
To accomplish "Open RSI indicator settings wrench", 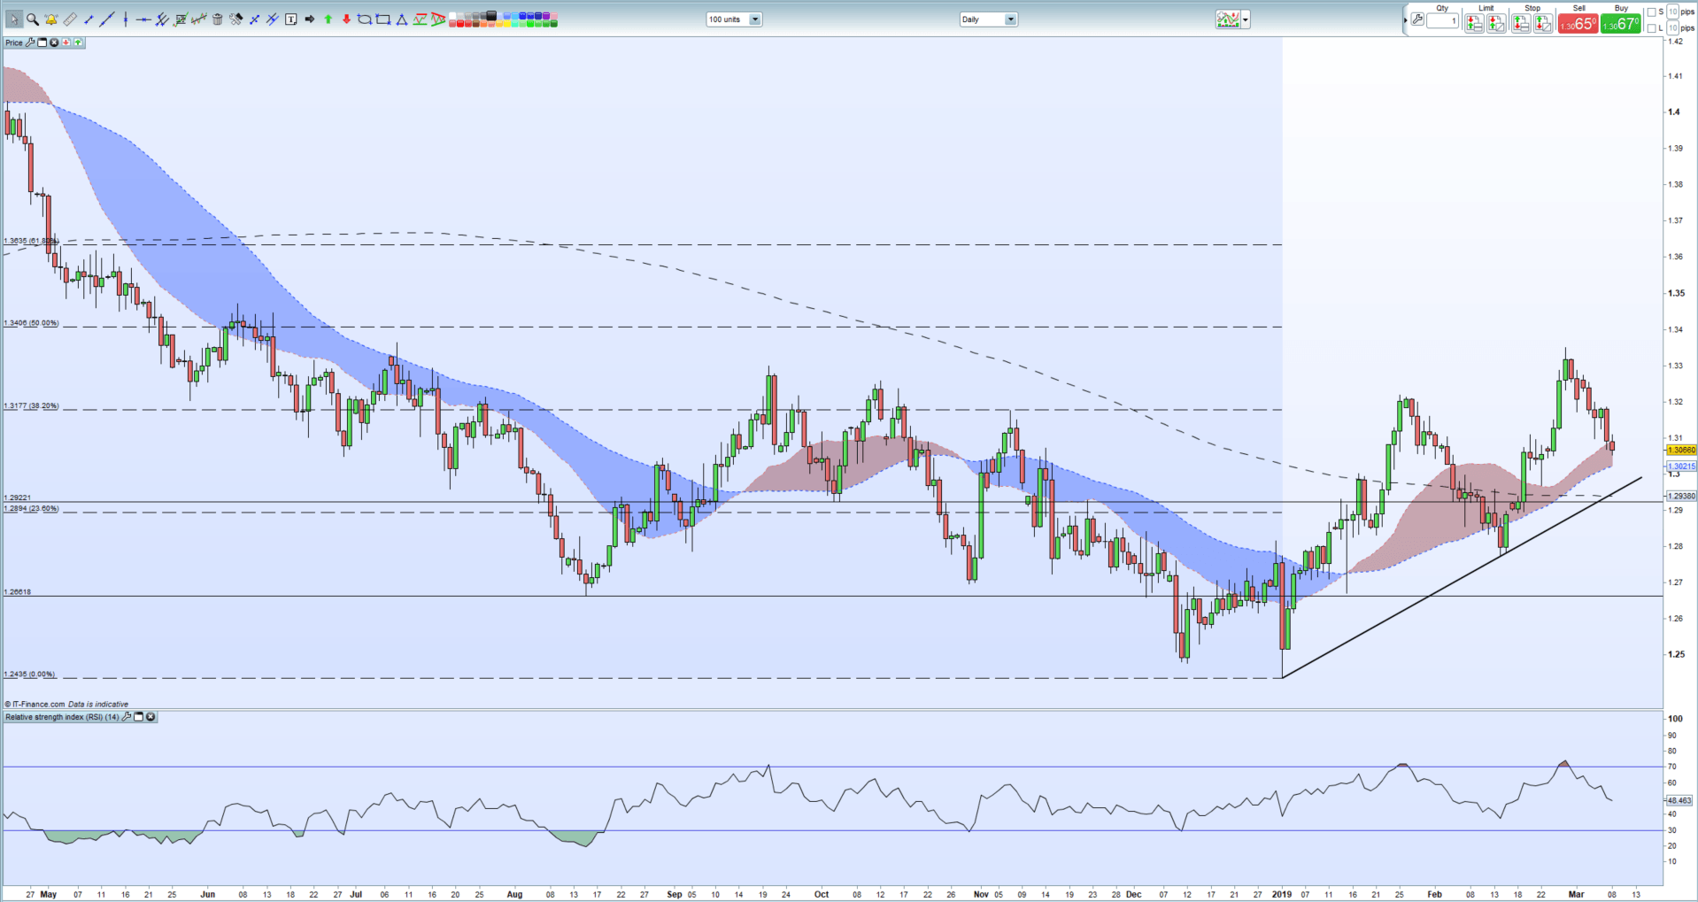I will pyautogui.click(x=127, y=717).
